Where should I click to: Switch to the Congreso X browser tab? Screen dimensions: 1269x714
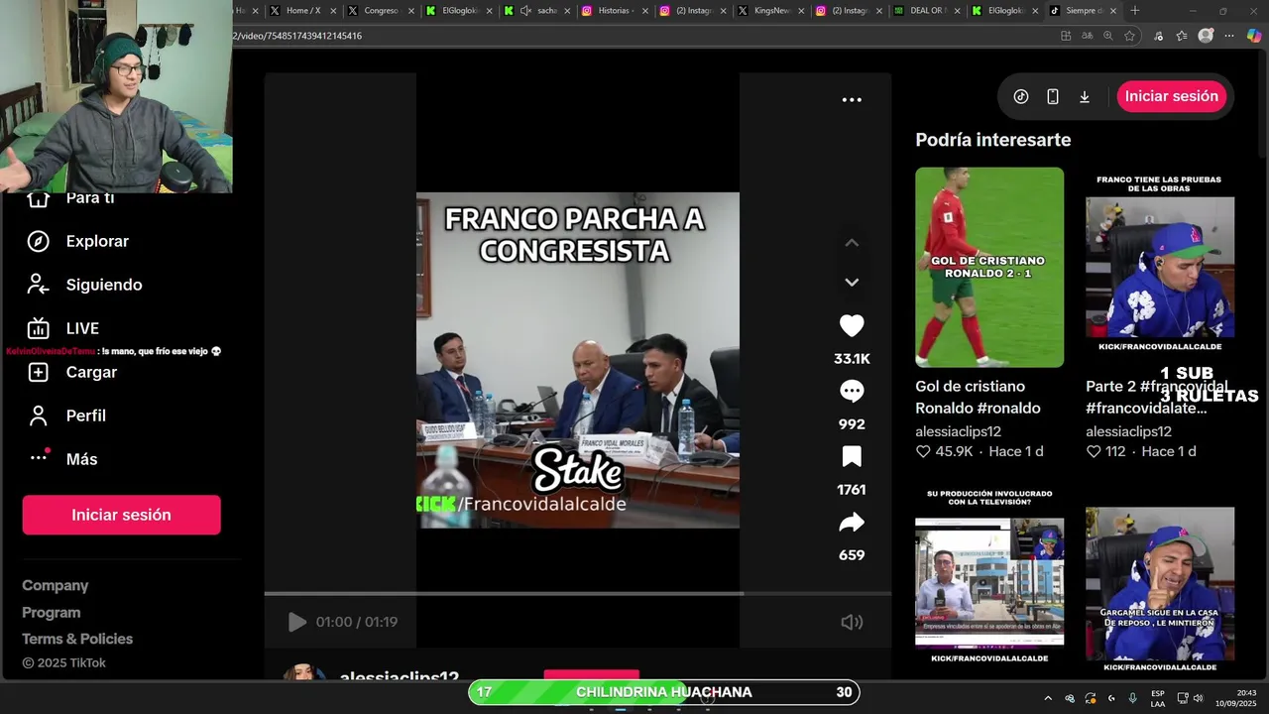point(381,11)
